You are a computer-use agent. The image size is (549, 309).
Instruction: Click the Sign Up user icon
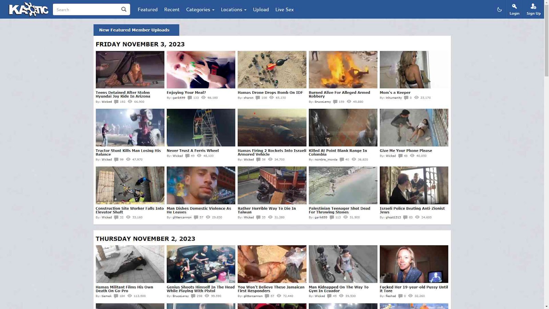(533, 6)
